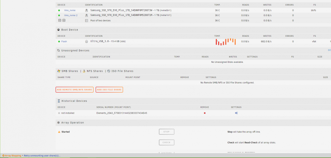Click the Started warning triangle icon

(59, 132)
